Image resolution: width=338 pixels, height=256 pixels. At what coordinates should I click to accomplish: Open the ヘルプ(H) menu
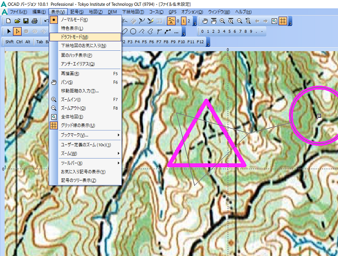coord(243,12)
